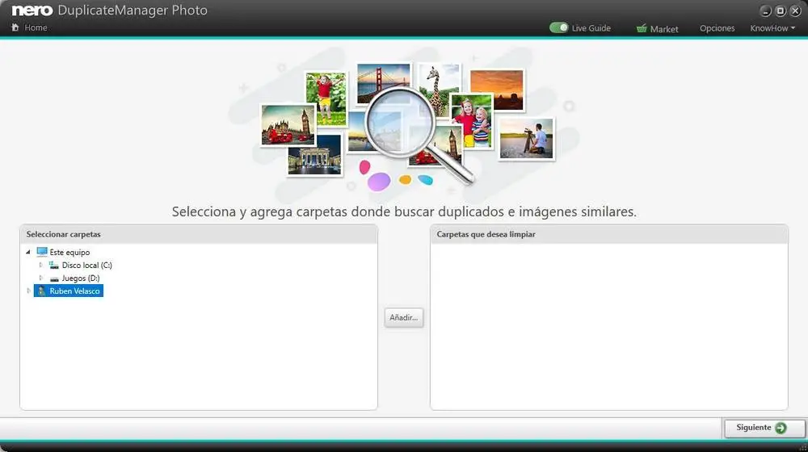
Task: Click the Añadir... button
Action: click(403, 318)
